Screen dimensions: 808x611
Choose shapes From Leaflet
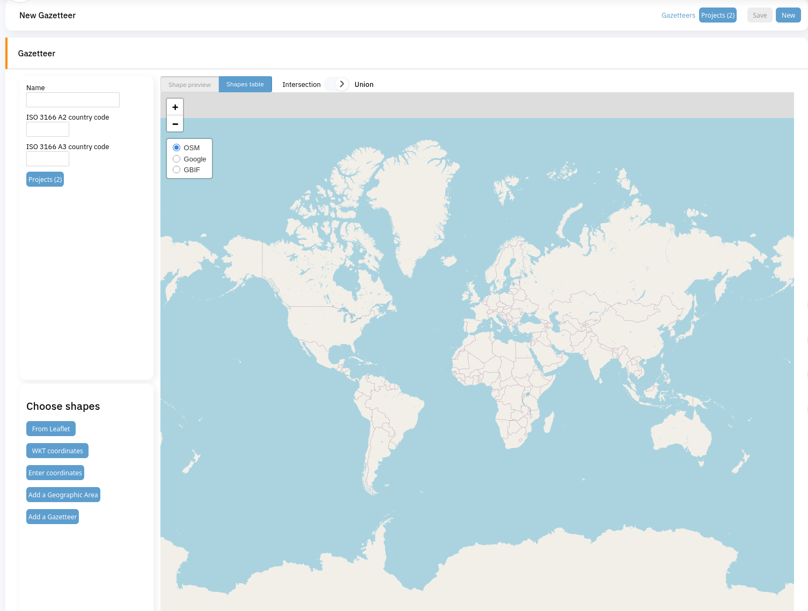tap(51, 429)
